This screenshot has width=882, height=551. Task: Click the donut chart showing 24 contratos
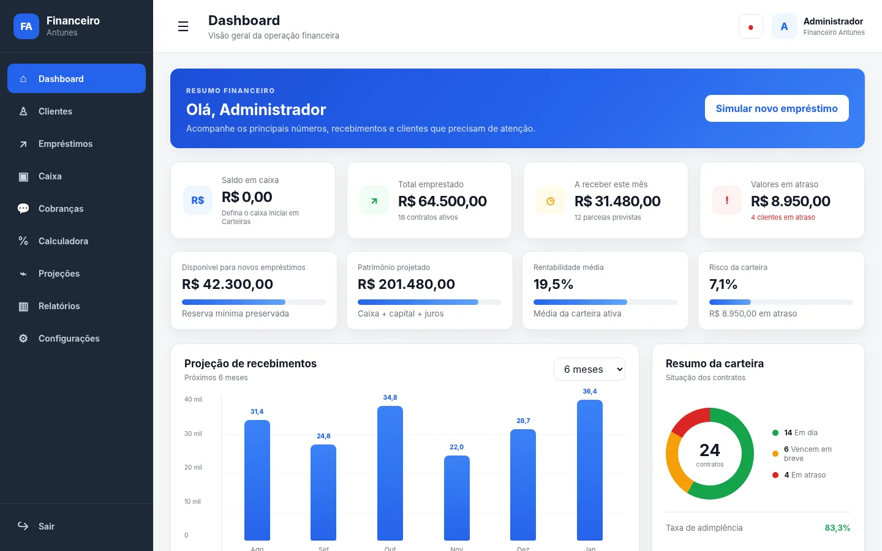coord(710,454)
